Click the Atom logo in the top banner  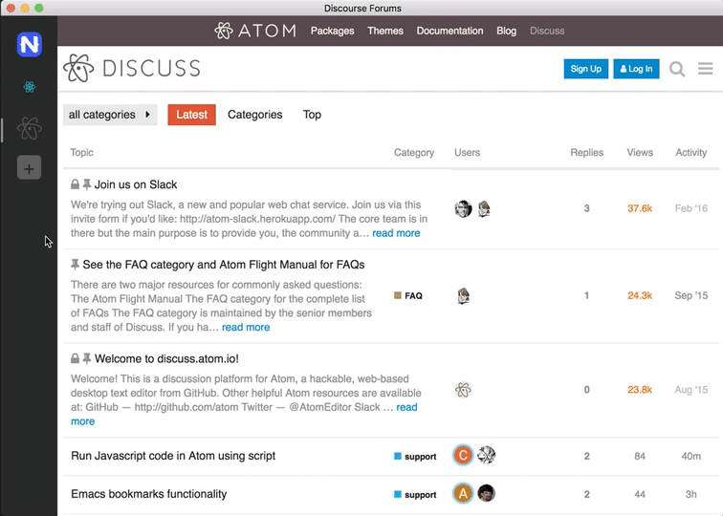click(255, 31)
